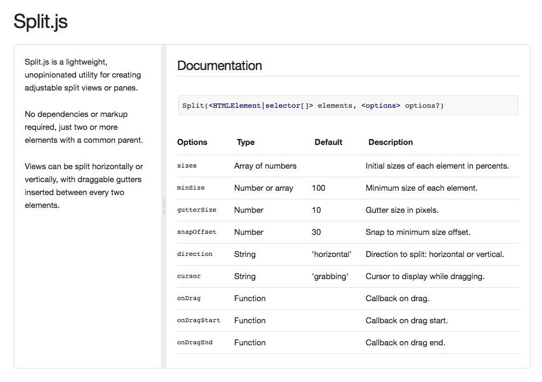
Task: Click the 'grabbing' default value
Action: 330,276
